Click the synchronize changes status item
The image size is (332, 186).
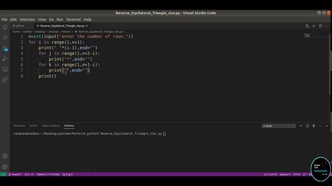(29, 175)
